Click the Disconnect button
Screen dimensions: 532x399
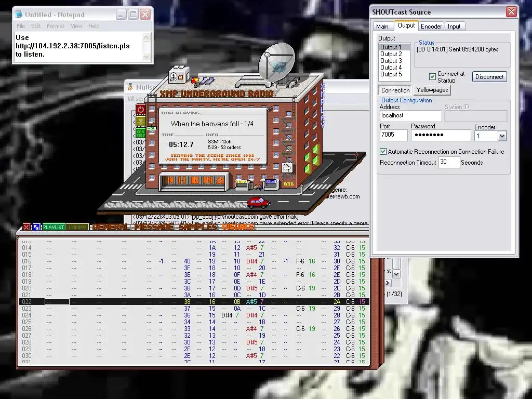tap(489, 77)
